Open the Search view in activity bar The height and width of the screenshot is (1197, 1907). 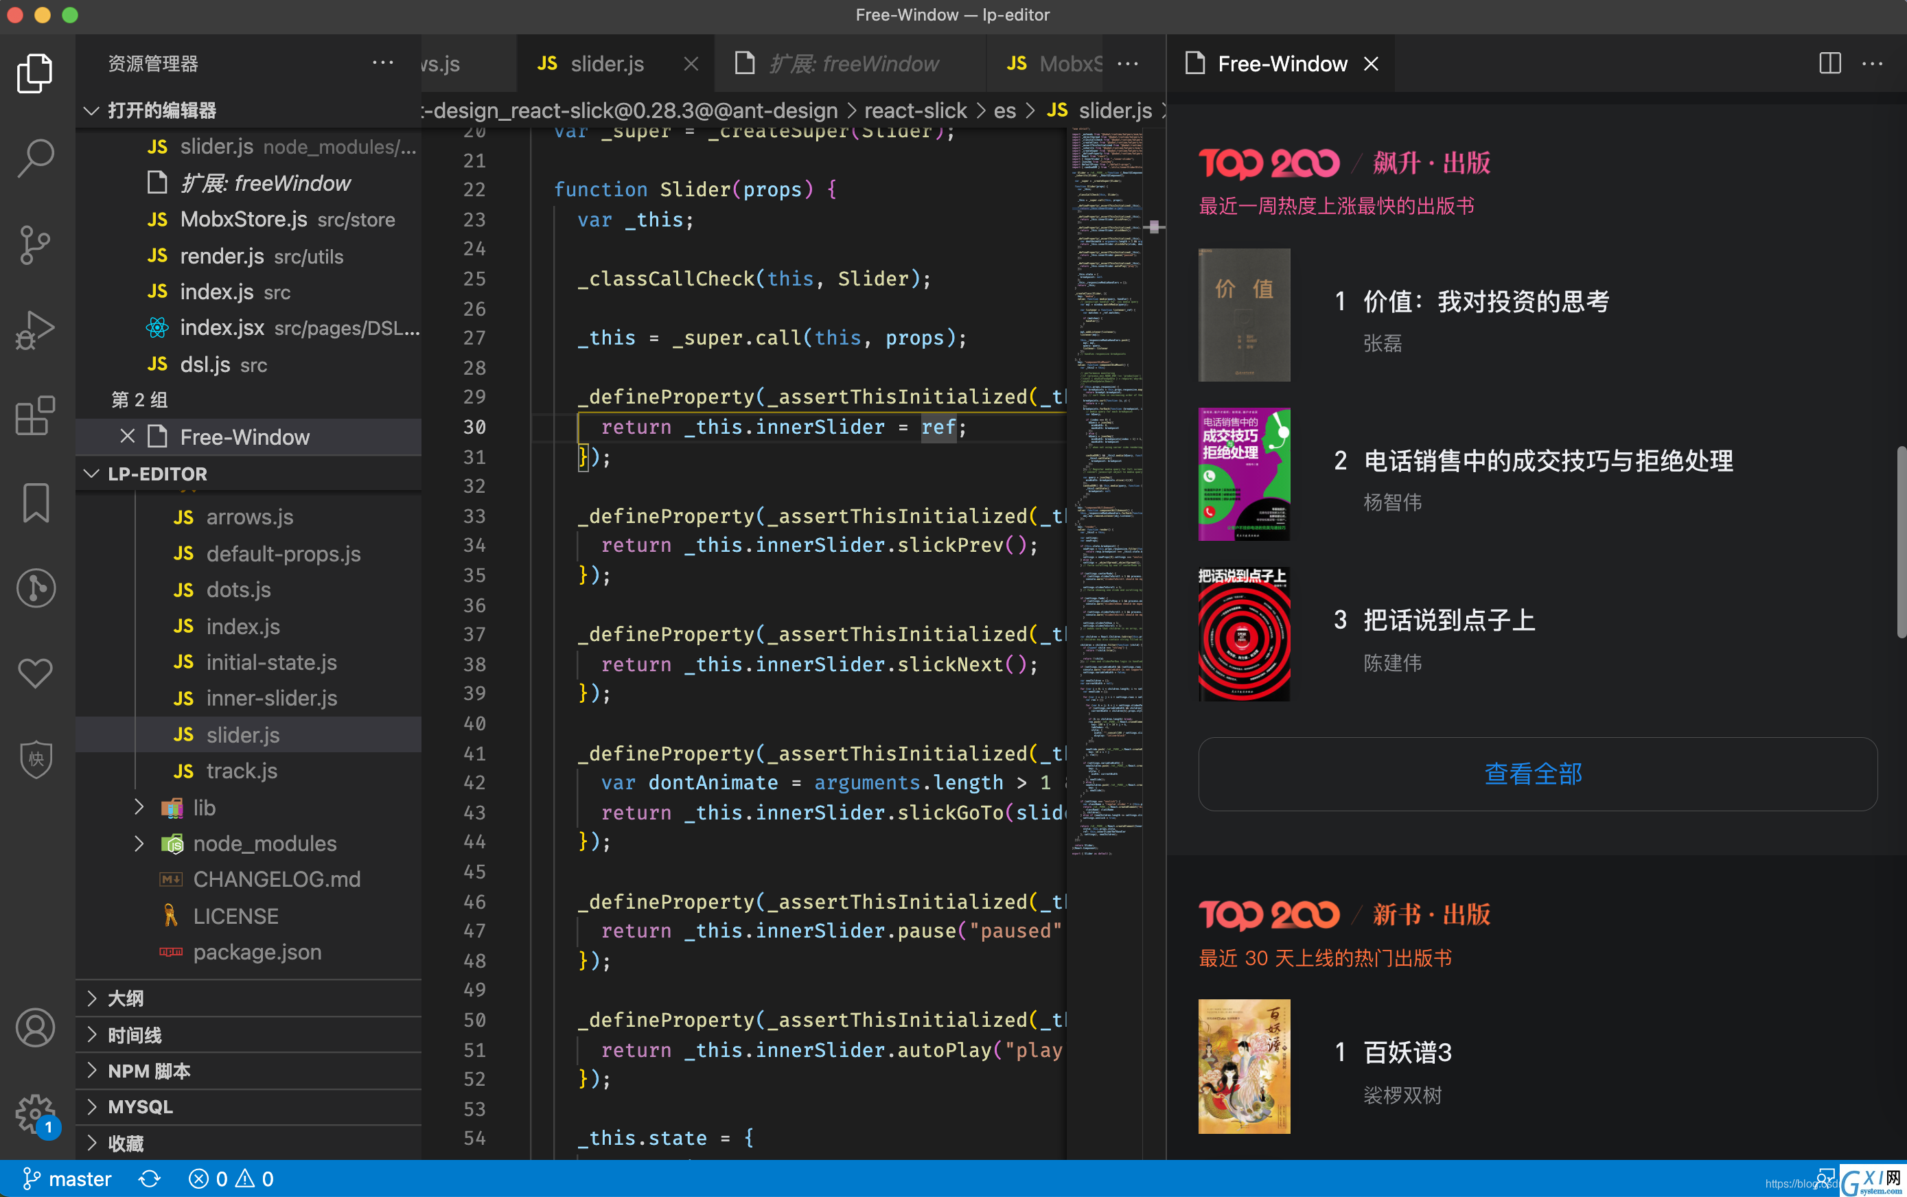[x=35, y=159]
